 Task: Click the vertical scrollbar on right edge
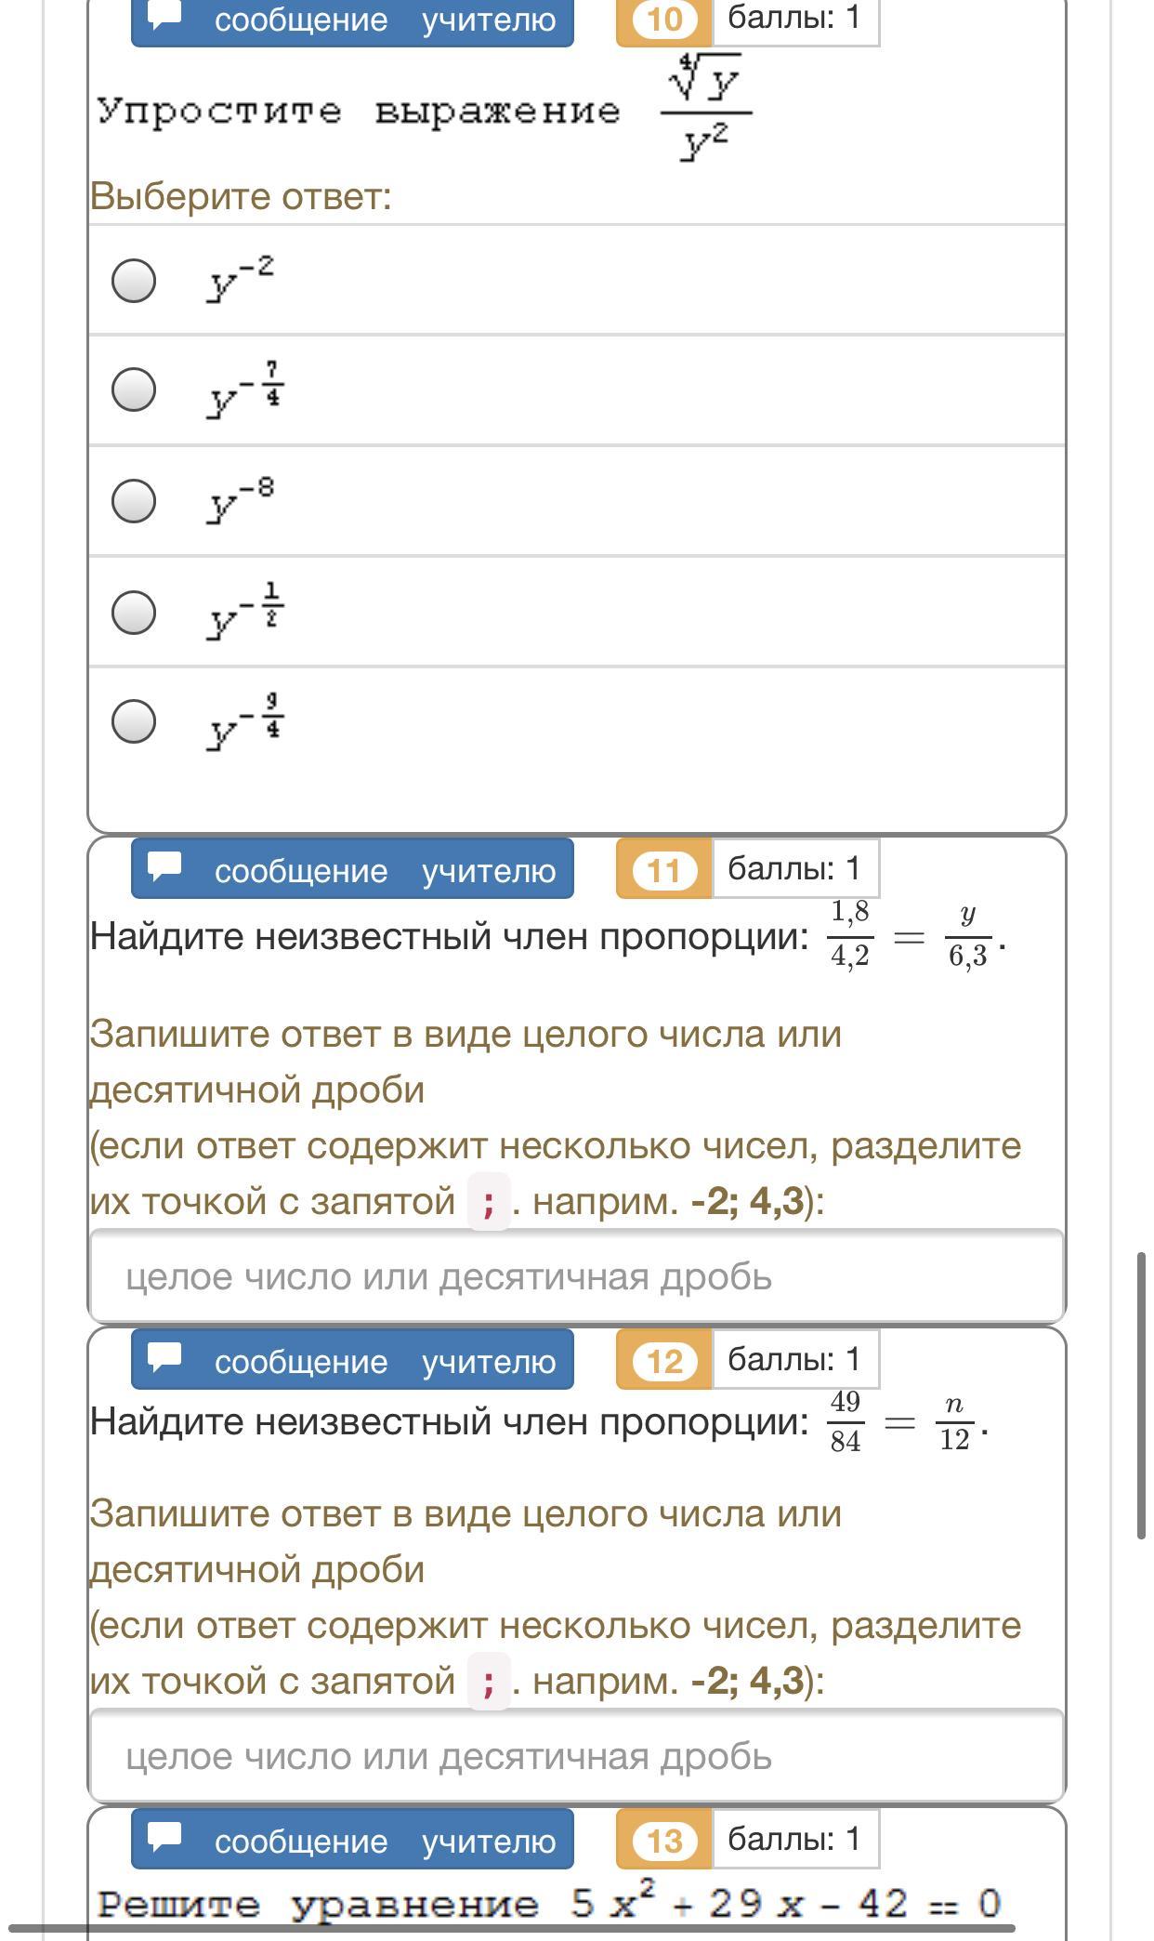(1142, 1394)
